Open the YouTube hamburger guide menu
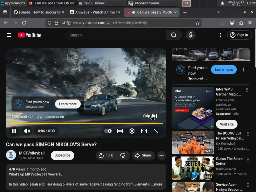Viewport: 256px width, 192px height. click(9, 35)
